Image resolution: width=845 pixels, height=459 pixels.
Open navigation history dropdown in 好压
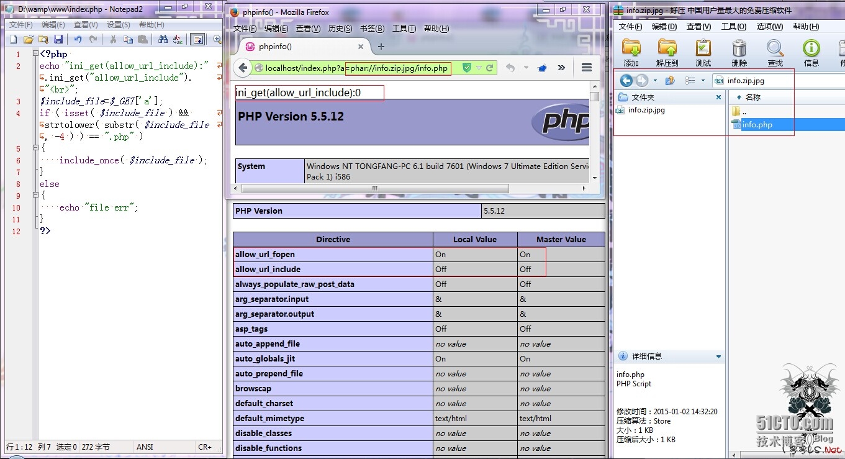655,81
